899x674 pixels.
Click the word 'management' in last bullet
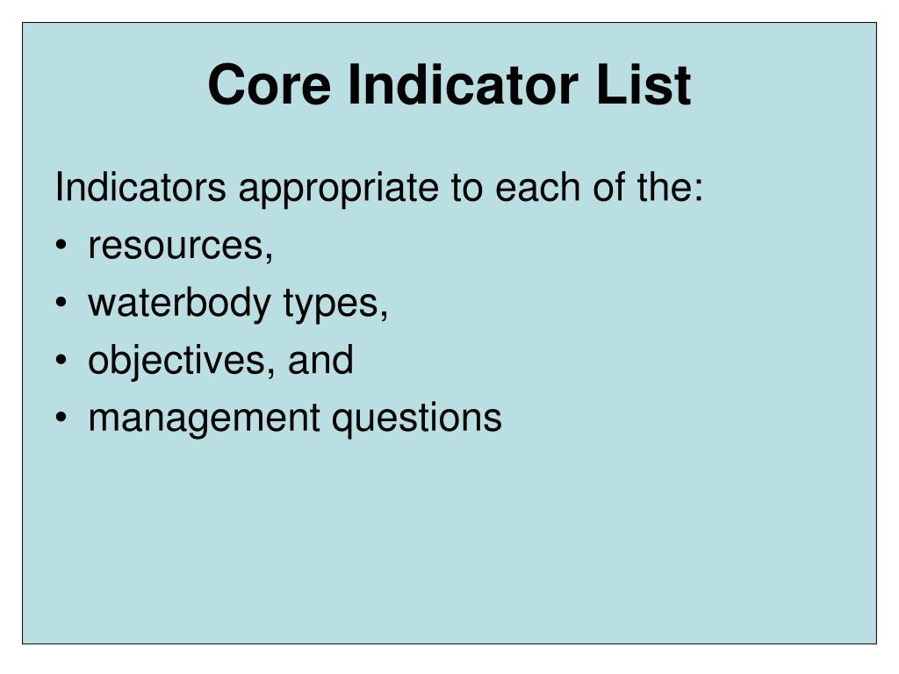click(204, 419)
